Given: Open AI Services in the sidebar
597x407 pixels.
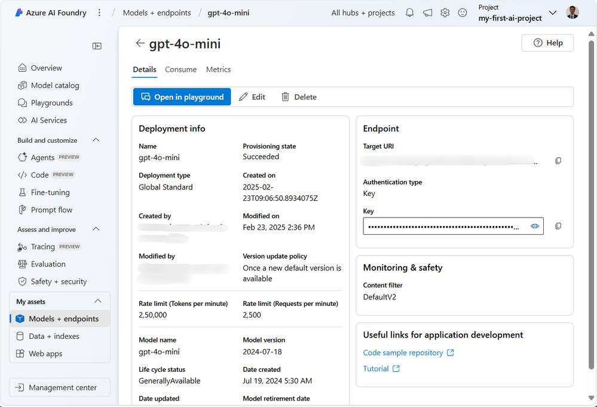Looking at the screenshot, I should tap(42, 120).
